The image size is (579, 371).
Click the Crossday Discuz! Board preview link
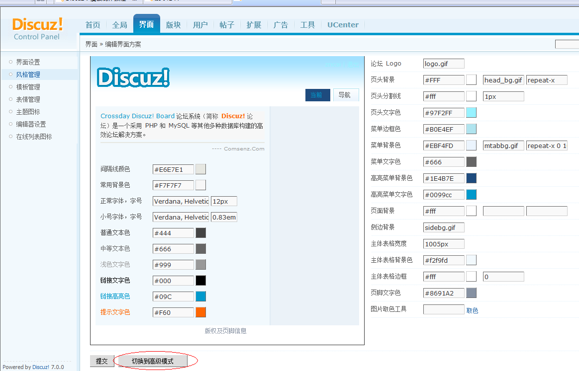point(137,116)
